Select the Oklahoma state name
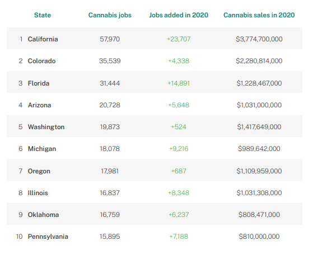Viewport: 313px width, 255px height. (x=43, y=215)
